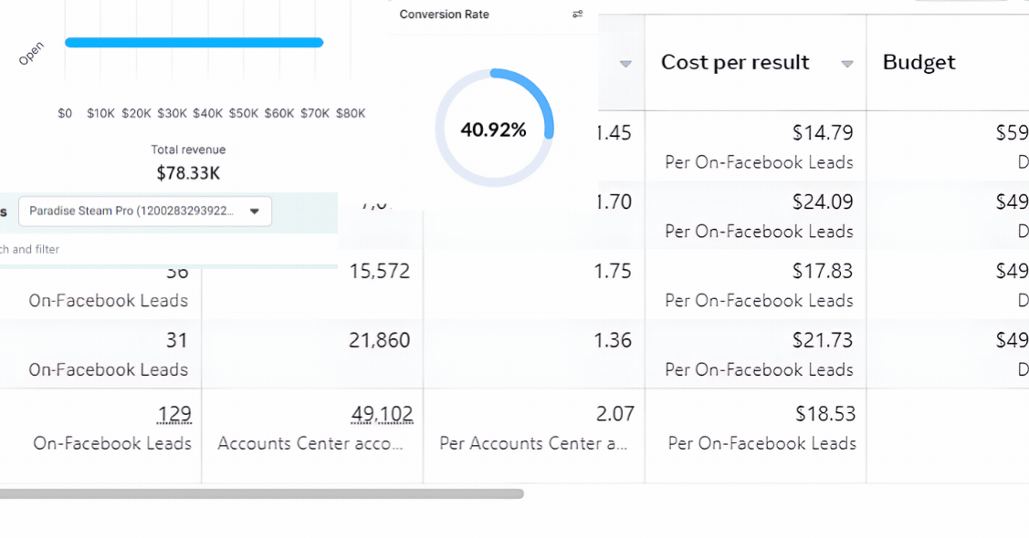
Task: Select the $21.73 cost per result cell
Action: coord(755,354)
